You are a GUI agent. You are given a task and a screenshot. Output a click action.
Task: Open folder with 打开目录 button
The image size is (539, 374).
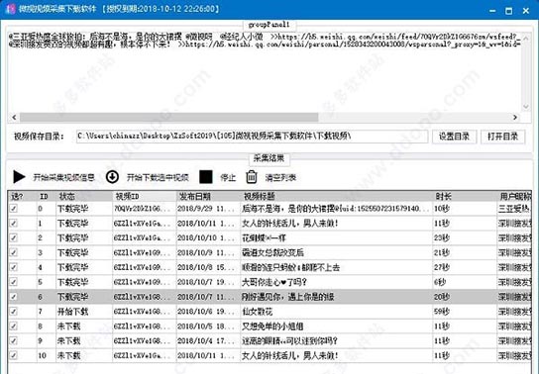[503, 137]
